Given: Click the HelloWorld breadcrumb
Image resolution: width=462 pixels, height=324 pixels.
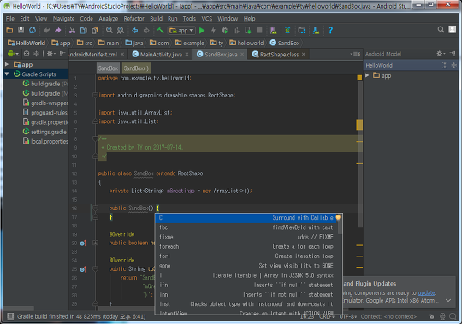Looking at the screenshot, I should [27, 43].
